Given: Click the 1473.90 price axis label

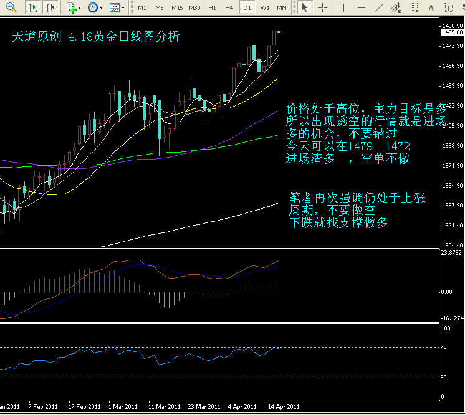Looking at the screenshot, I should pyautogui.click(x=453, y=45).
